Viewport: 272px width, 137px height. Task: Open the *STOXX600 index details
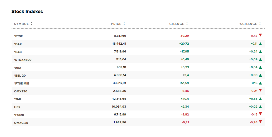(x=23, y=60)
